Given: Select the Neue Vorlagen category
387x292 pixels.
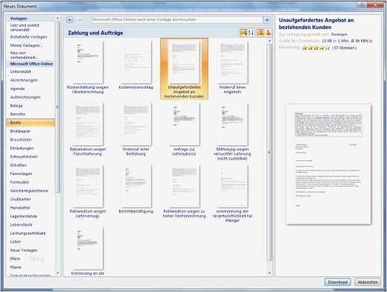Looking at the screenshot, I should 24,250.
